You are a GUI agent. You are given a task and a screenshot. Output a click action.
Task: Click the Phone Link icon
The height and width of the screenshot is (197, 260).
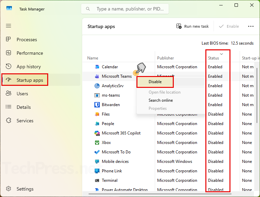pyautogui.click(x=97, y=171)
